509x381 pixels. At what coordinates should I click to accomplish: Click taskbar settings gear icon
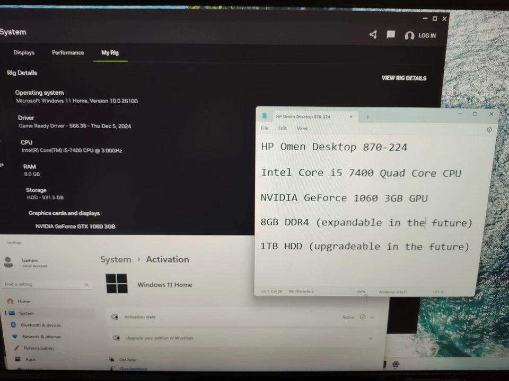396,364
